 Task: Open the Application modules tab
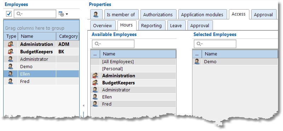pos(202,14)
